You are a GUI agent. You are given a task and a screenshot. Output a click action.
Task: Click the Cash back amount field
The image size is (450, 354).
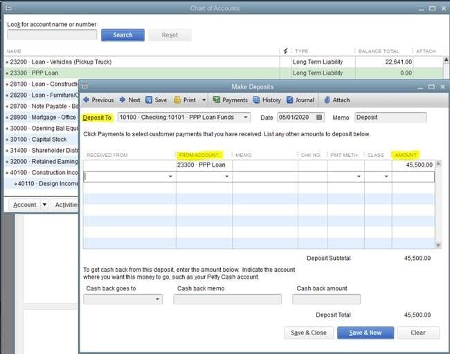(326, 299)
